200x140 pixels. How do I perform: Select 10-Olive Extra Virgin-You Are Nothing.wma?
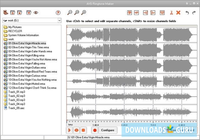(x=32, y=80)
